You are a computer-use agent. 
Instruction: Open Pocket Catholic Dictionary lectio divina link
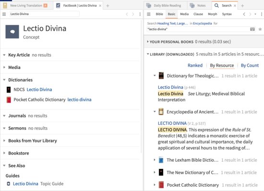pos(79,100)
